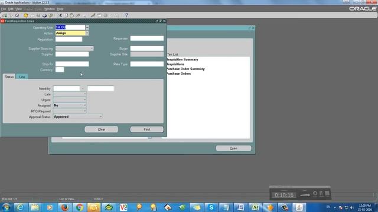
Task: Select Purchase Order Summary in the navigator list
Action: [x=185, y=69]
